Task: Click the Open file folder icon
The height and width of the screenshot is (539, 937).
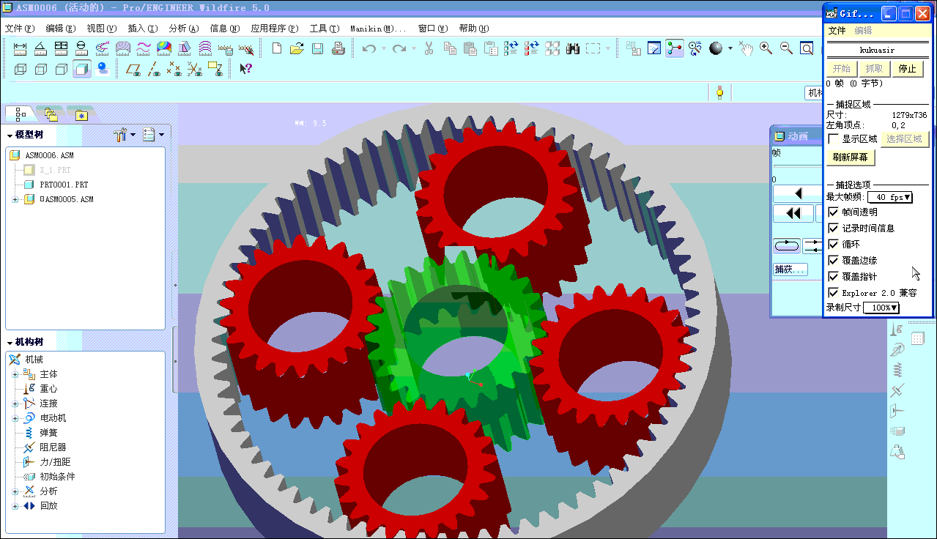Action: coord(297,48)
